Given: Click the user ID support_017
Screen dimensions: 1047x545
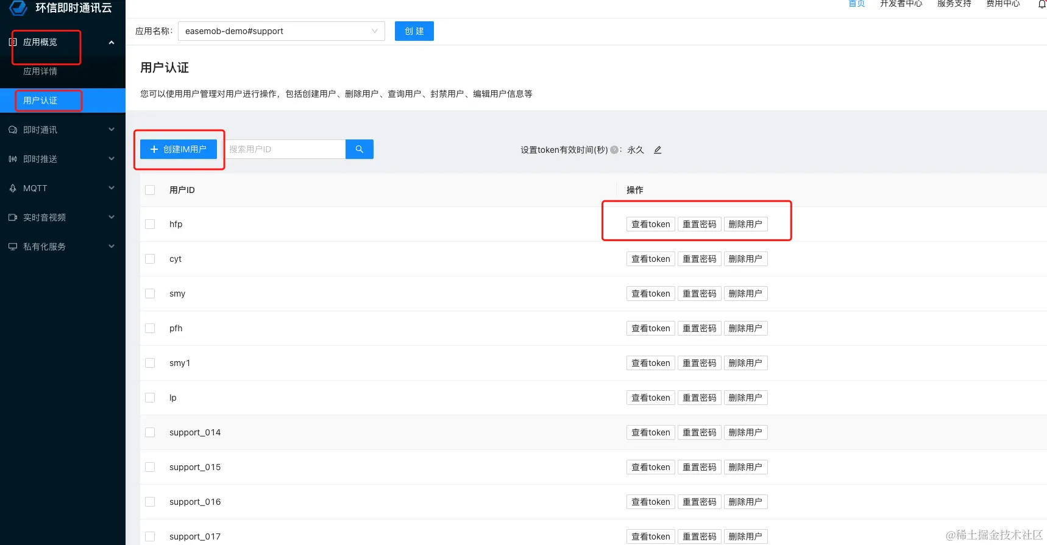Looking at the screenshot, I should (195, 536).
